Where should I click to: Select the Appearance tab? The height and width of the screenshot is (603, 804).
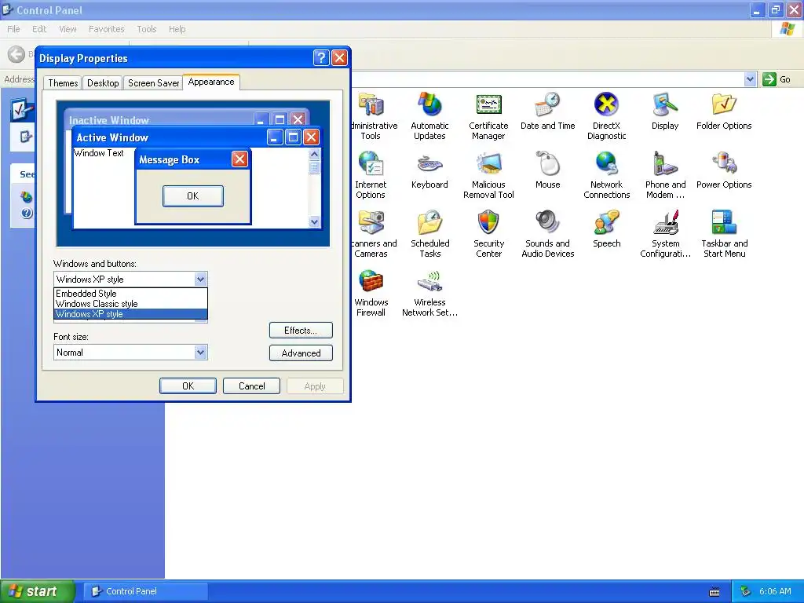[x=211, y=82]
